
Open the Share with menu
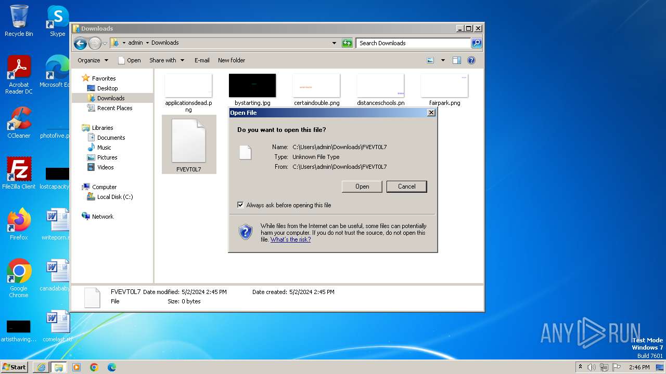click(166, 60)
